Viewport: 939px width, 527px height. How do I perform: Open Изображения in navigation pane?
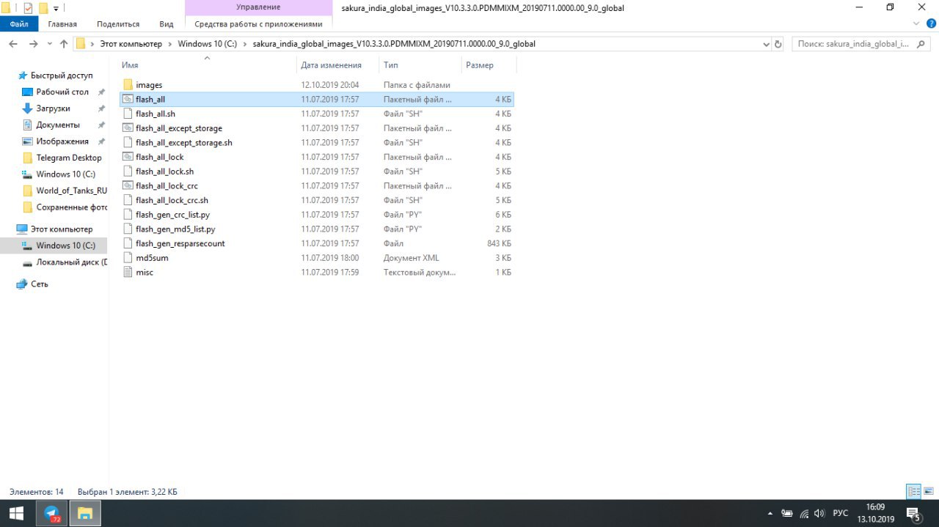pos(62,141)
